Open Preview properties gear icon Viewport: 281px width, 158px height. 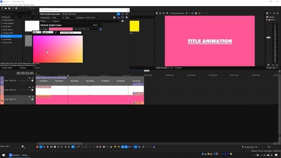157,13
